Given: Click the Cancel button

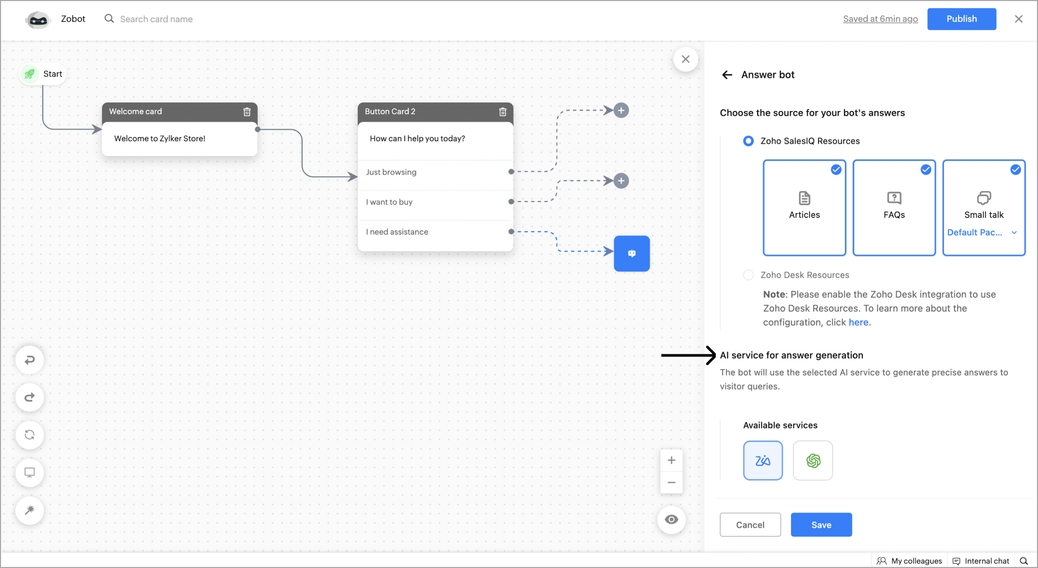Looking at the screenshot, I should 750,525.
